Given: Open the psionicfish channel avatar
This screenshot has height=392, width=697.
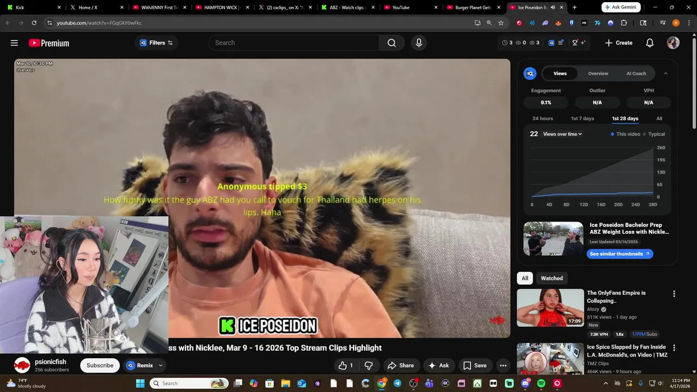Looking at the screenshot, I should click(x=22, y=365).
